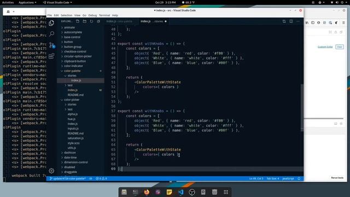Open saturation.js file
This screenshot has width=350, height=197.
75,138
